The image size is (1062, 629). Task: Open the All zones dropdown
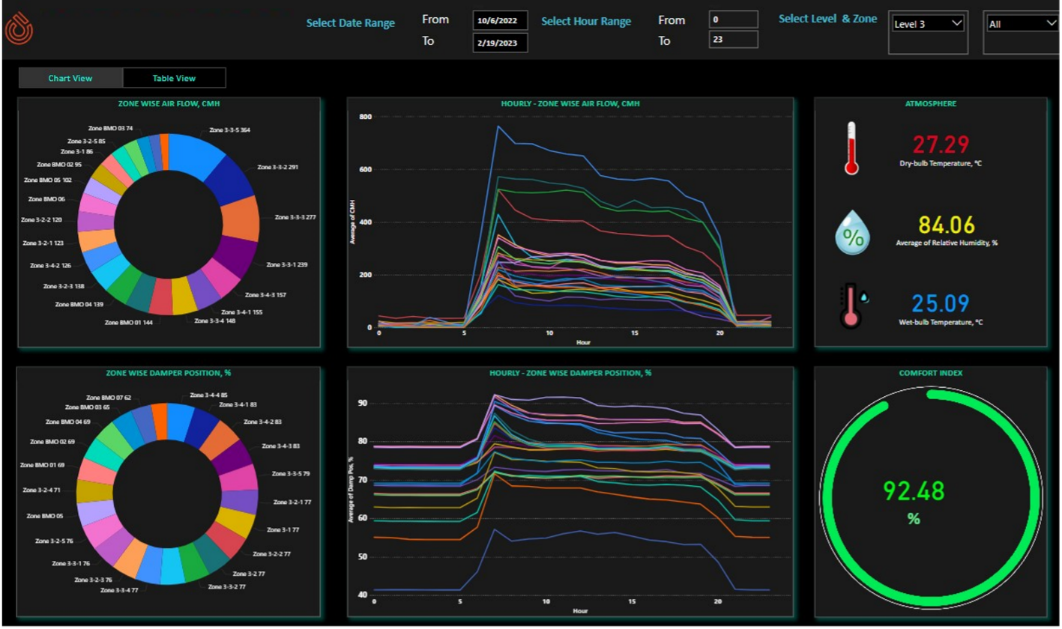(1022, 24)
